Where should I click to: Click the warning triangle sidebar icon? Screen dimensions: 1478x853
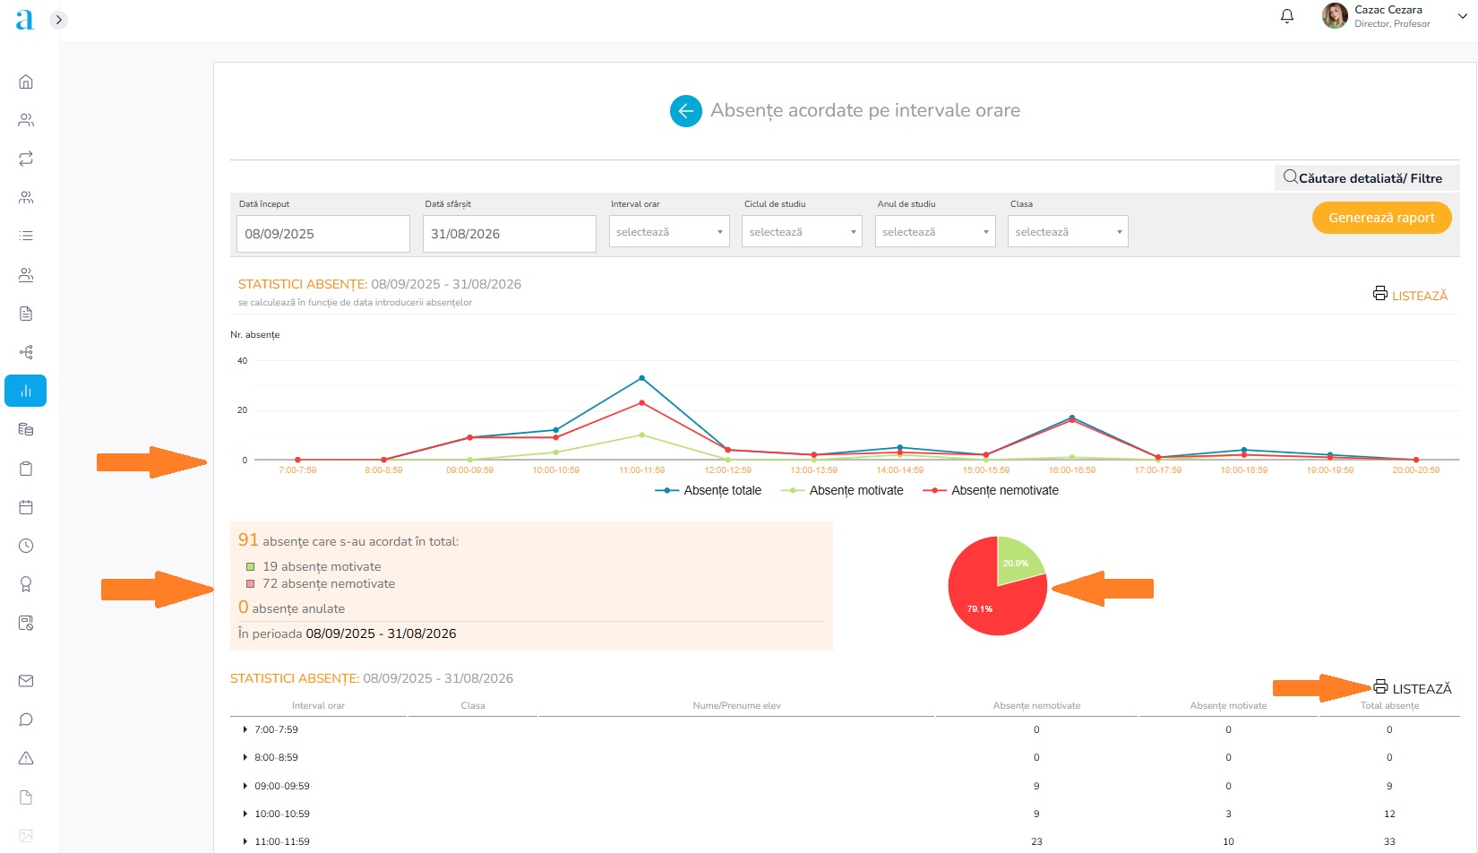26,758
